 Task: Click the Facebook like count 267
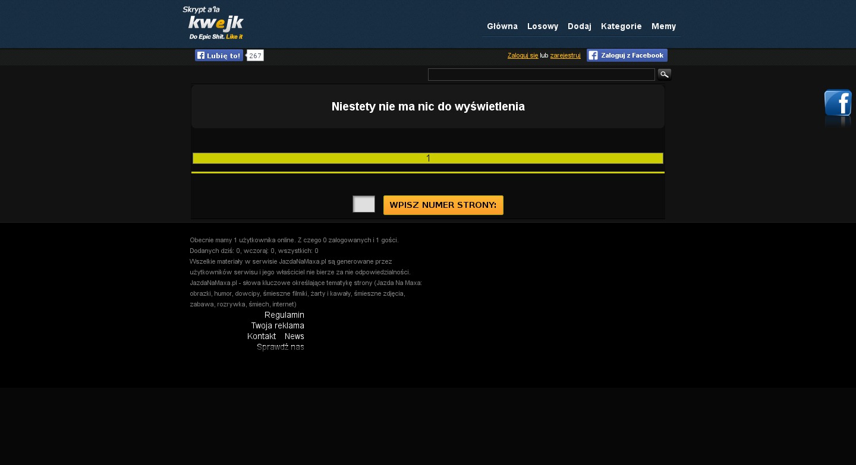(255, 56)
